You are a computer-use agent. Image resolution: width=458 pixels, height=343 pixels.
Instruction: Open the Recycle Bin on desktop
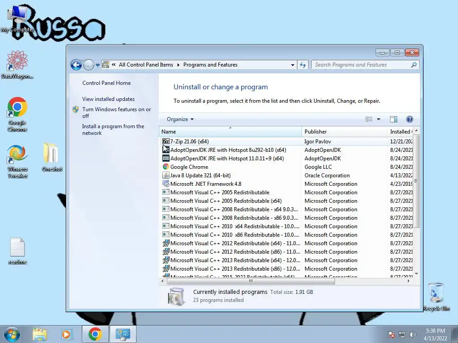(x=436, y=297)
